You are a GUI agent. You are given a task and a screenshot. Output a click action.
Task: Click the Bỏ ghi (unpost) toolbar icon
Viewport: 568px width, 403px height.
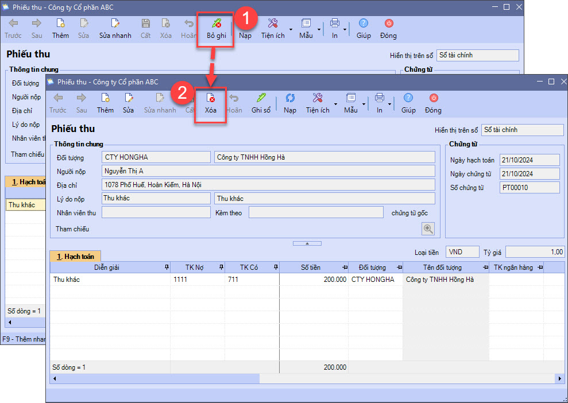coord(216,24)
